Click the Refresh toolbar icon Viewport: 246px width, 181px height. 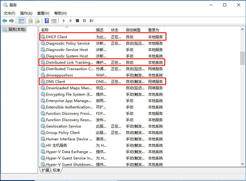pos(30,21)
